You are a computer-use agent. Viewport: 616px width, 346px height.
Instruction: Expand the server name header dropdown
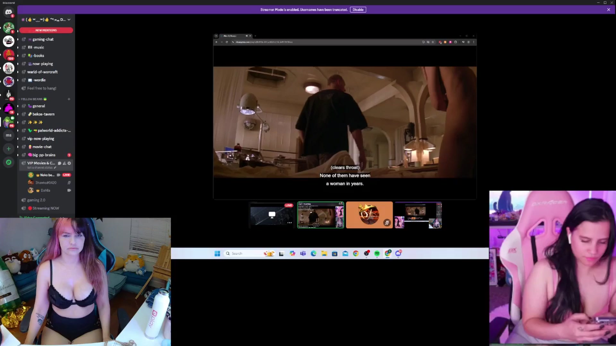tap(69, 20)
